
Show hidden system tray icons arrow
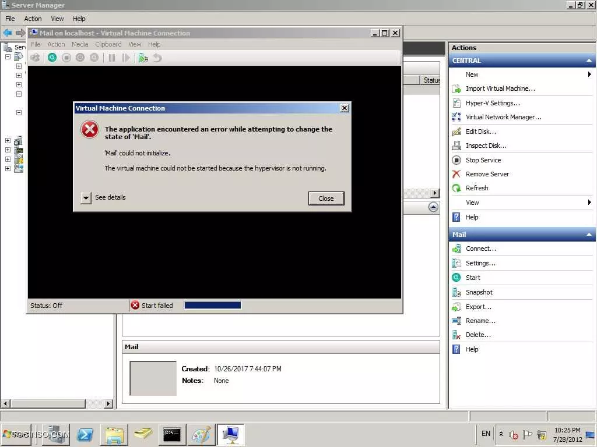tap(501, 434)
